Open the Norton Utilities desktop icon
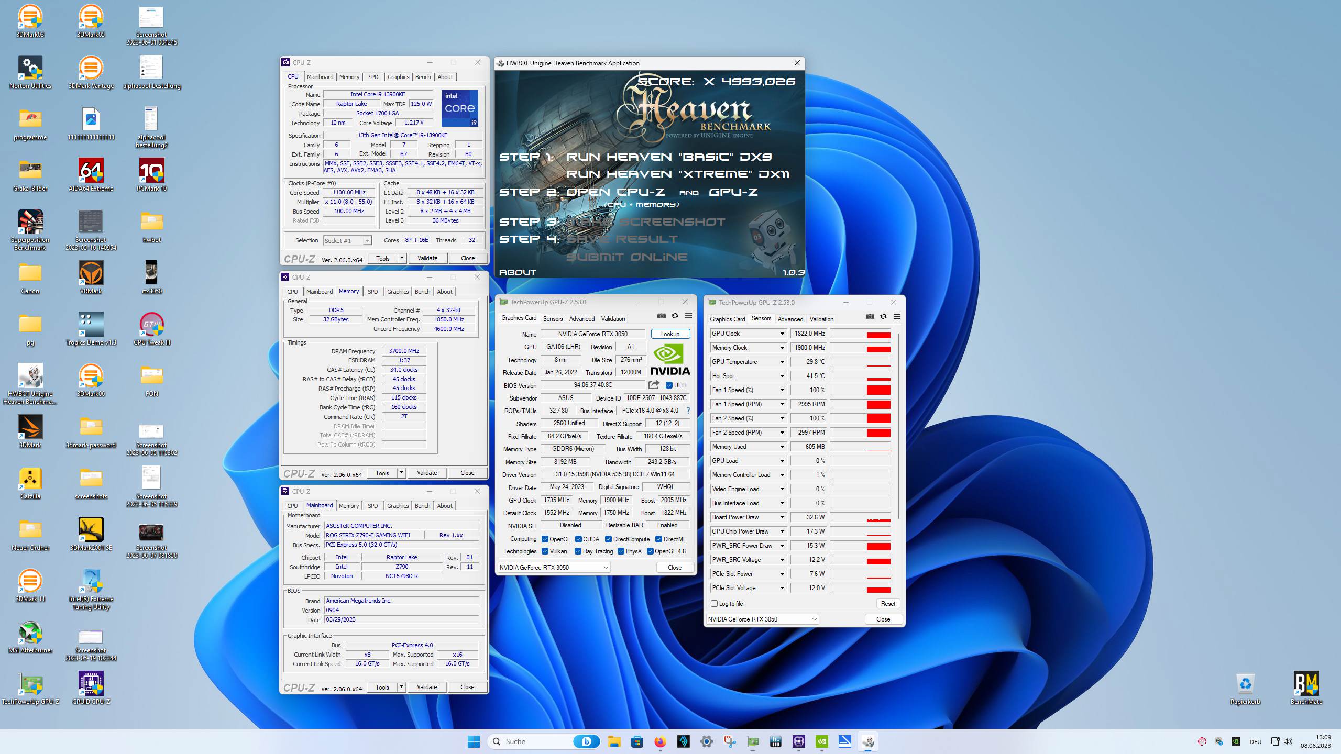 coord(30,73)
